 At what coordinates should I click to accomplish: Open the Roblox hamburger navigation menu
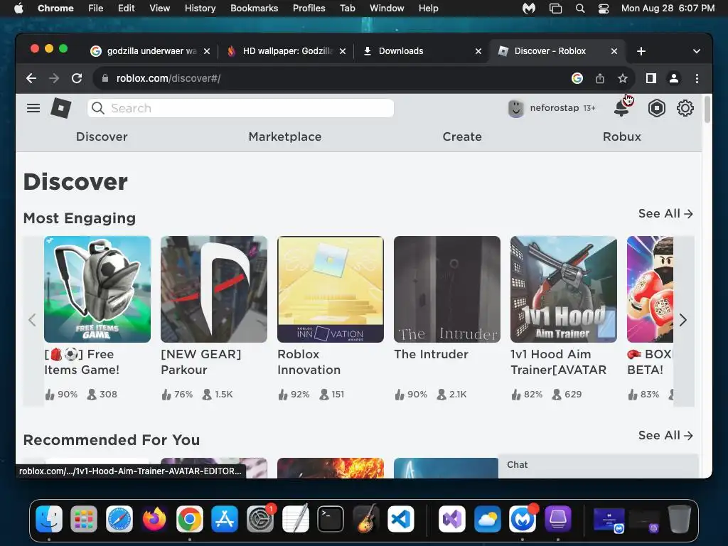click(x=33, y=108)
